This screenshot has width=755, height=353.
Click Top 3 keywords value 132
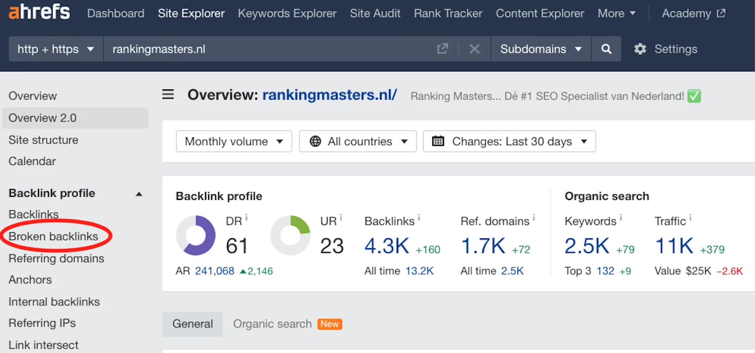(x=605, y=271)
